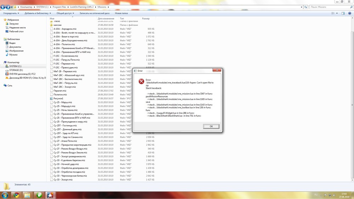Open the Общий доступ dropdown

click(x=65, y=13)
